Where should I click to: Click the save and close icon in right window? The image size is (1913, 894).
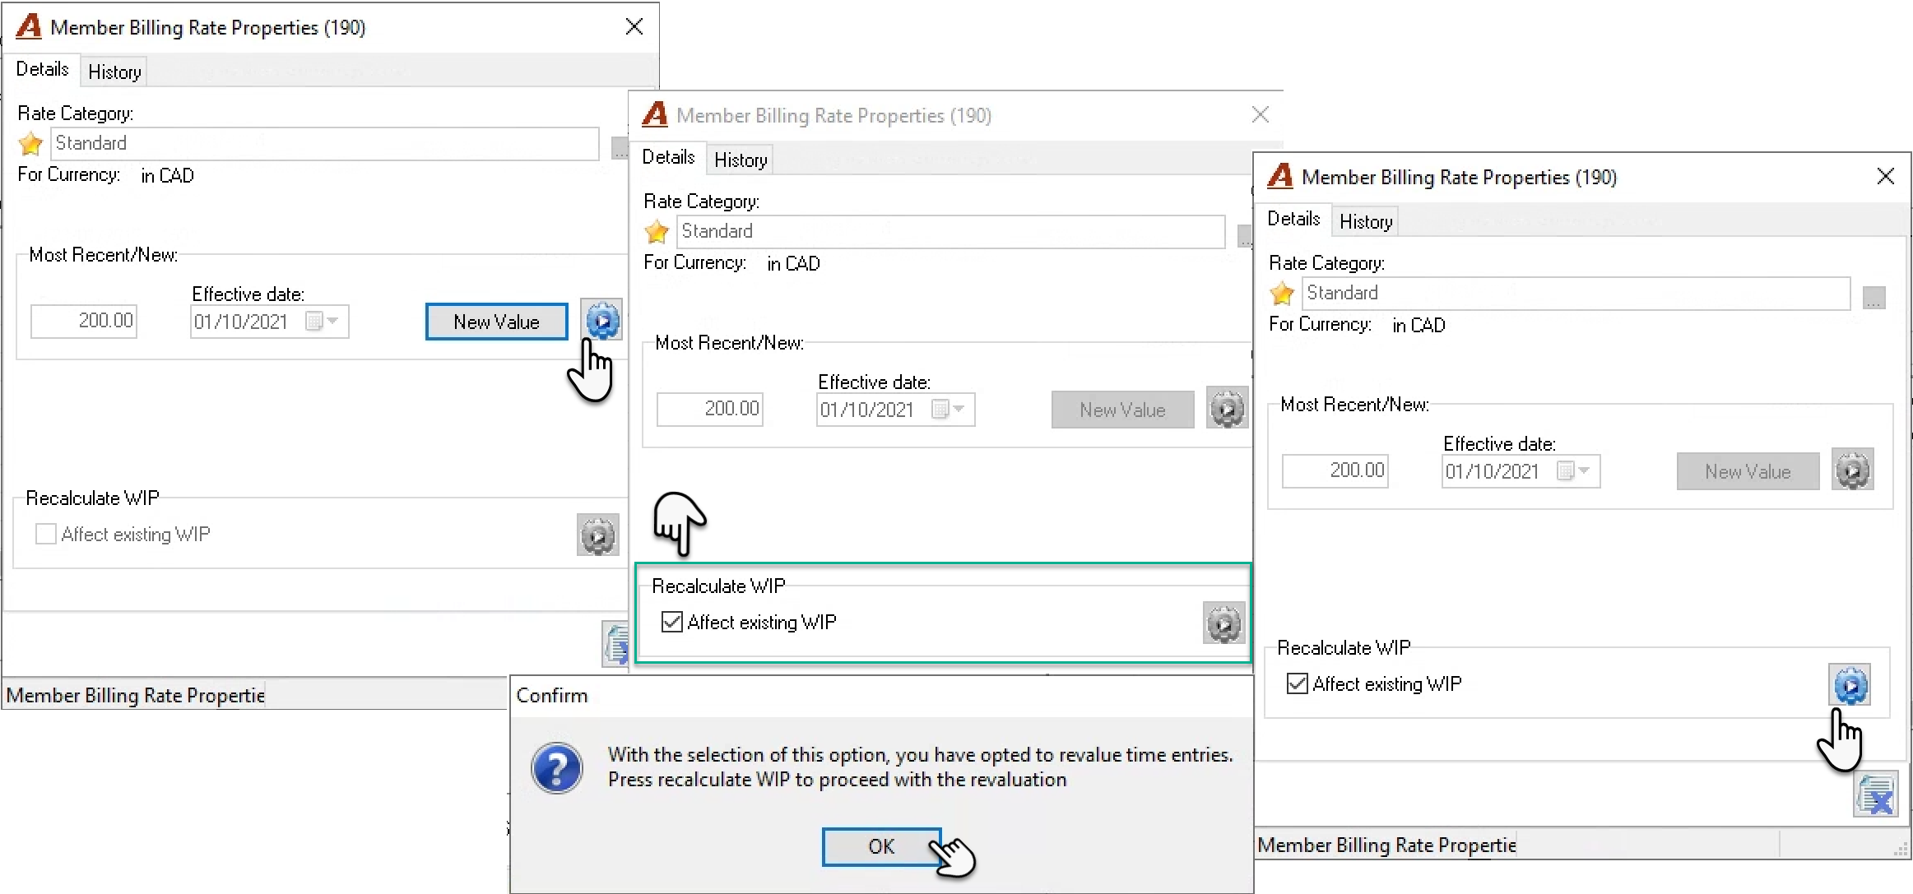click(x=1876, y=794)
